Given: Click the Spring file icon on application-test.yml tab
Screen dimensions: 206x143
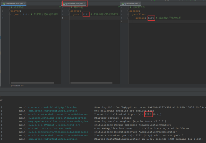Looking at the screenshot, I should pos(64,4).
